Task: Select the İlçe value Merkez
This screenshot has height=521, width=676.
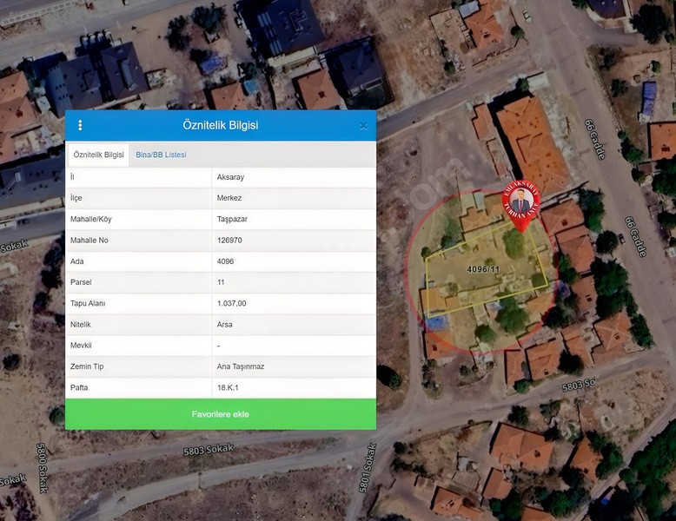Action: coord(229,198)
